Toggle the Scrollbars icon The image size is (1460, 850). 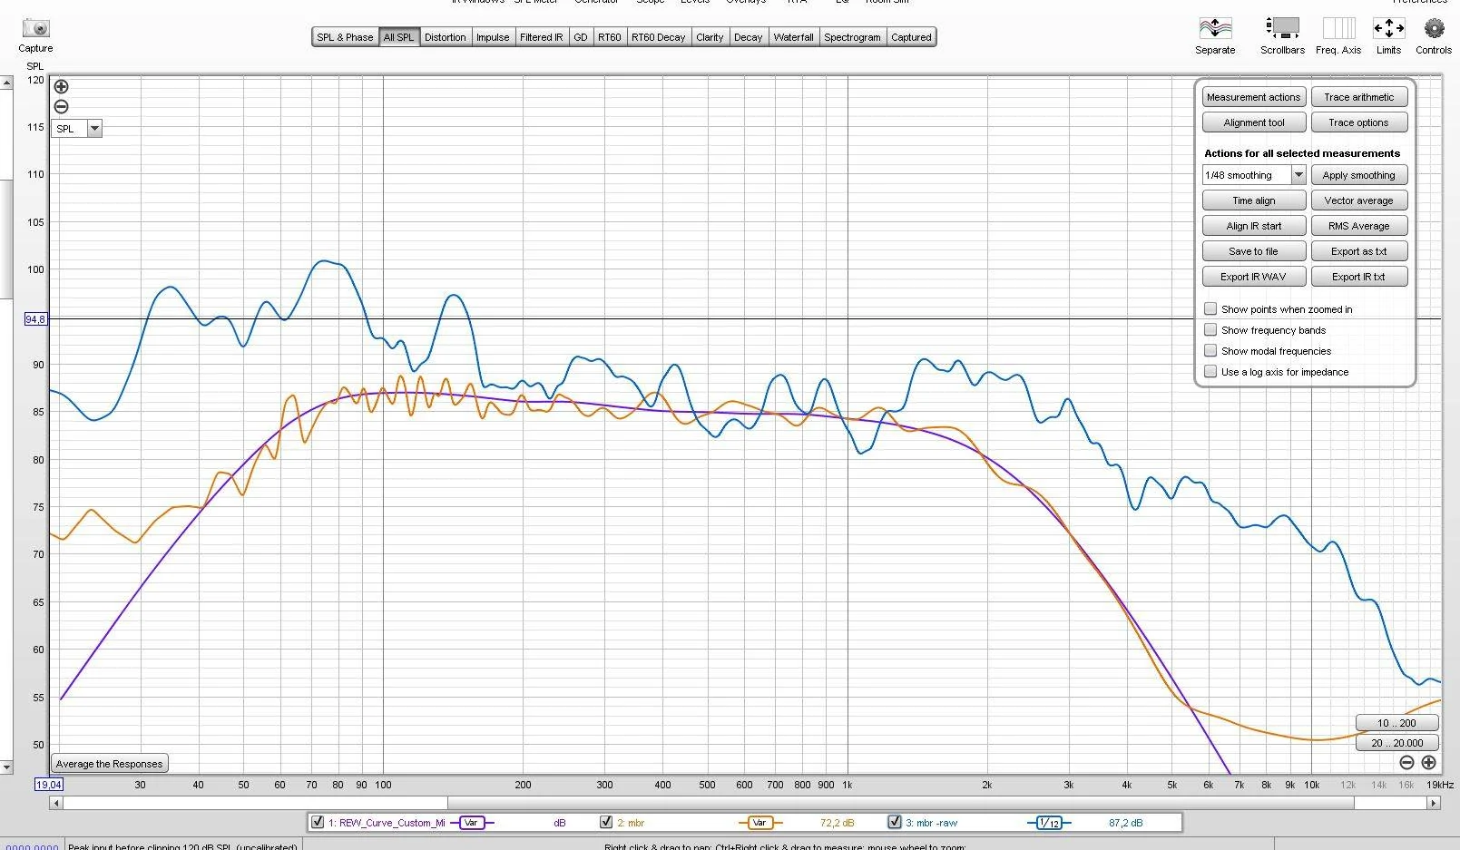(1282, 28)
